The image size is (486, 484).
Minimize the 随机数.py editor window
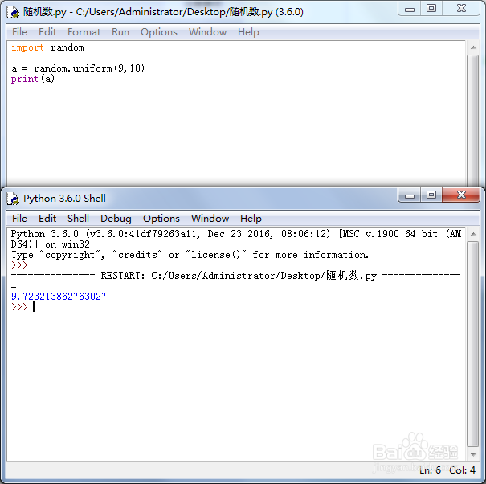point(410,9)
